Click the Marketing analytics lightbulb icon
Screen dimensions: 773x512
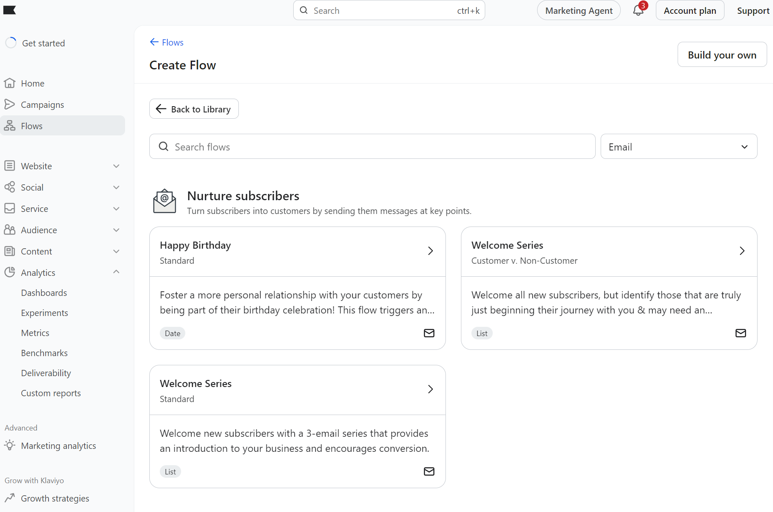(10, 446)
